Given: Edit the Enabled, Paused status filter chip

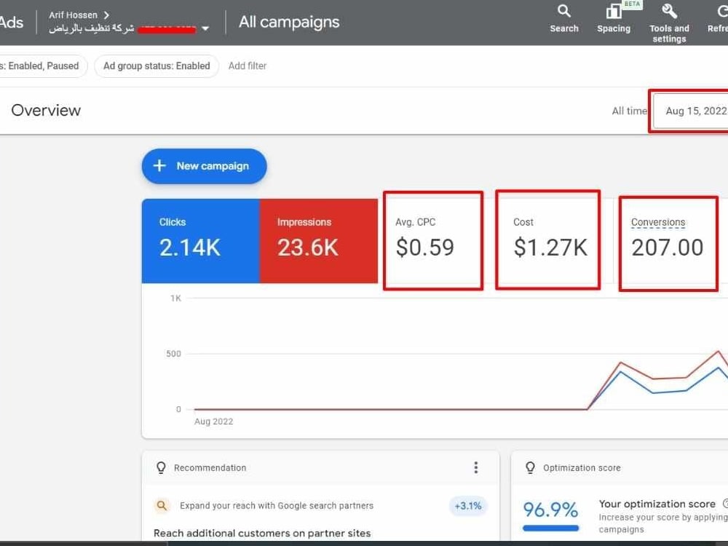Looking at the screenshot, I should (42, 66).
